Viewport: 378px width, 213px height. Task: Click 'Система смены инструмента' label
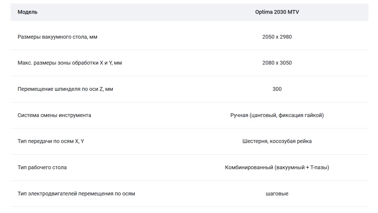[54, 115]
